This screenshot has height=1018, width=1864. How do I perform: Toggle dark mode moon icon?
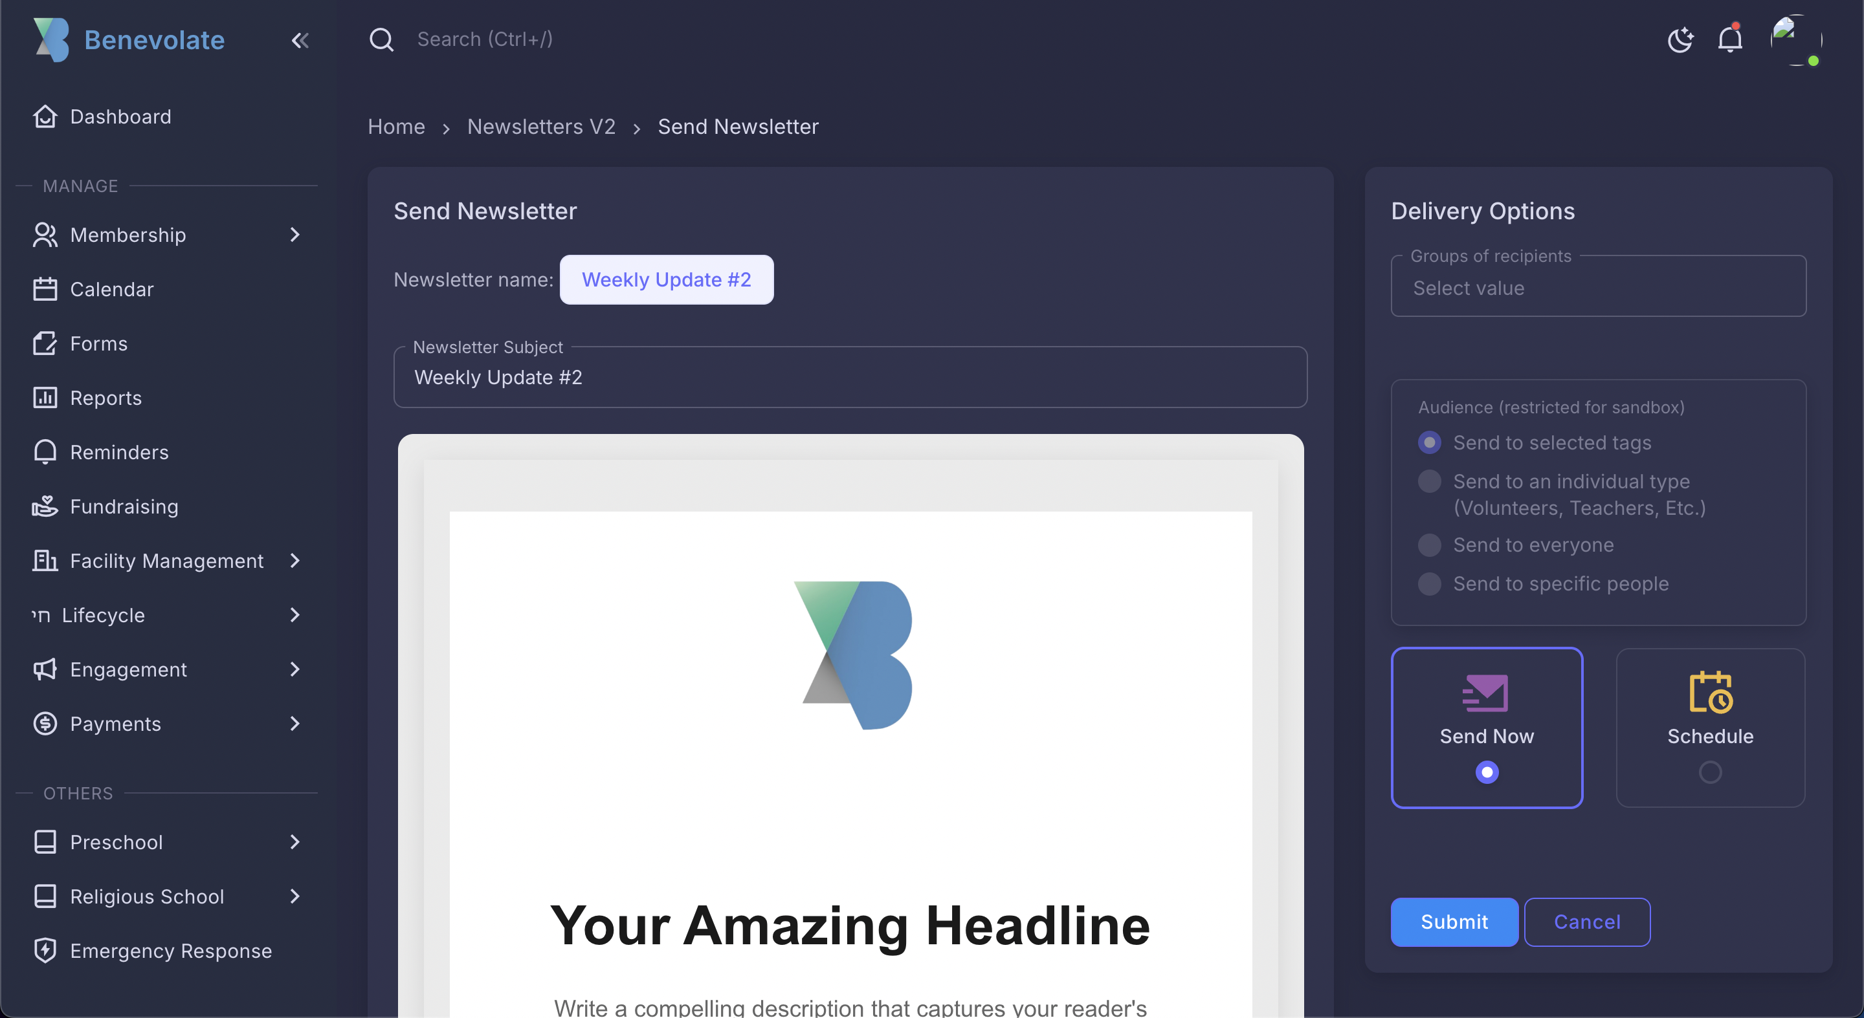point(1680,39)
